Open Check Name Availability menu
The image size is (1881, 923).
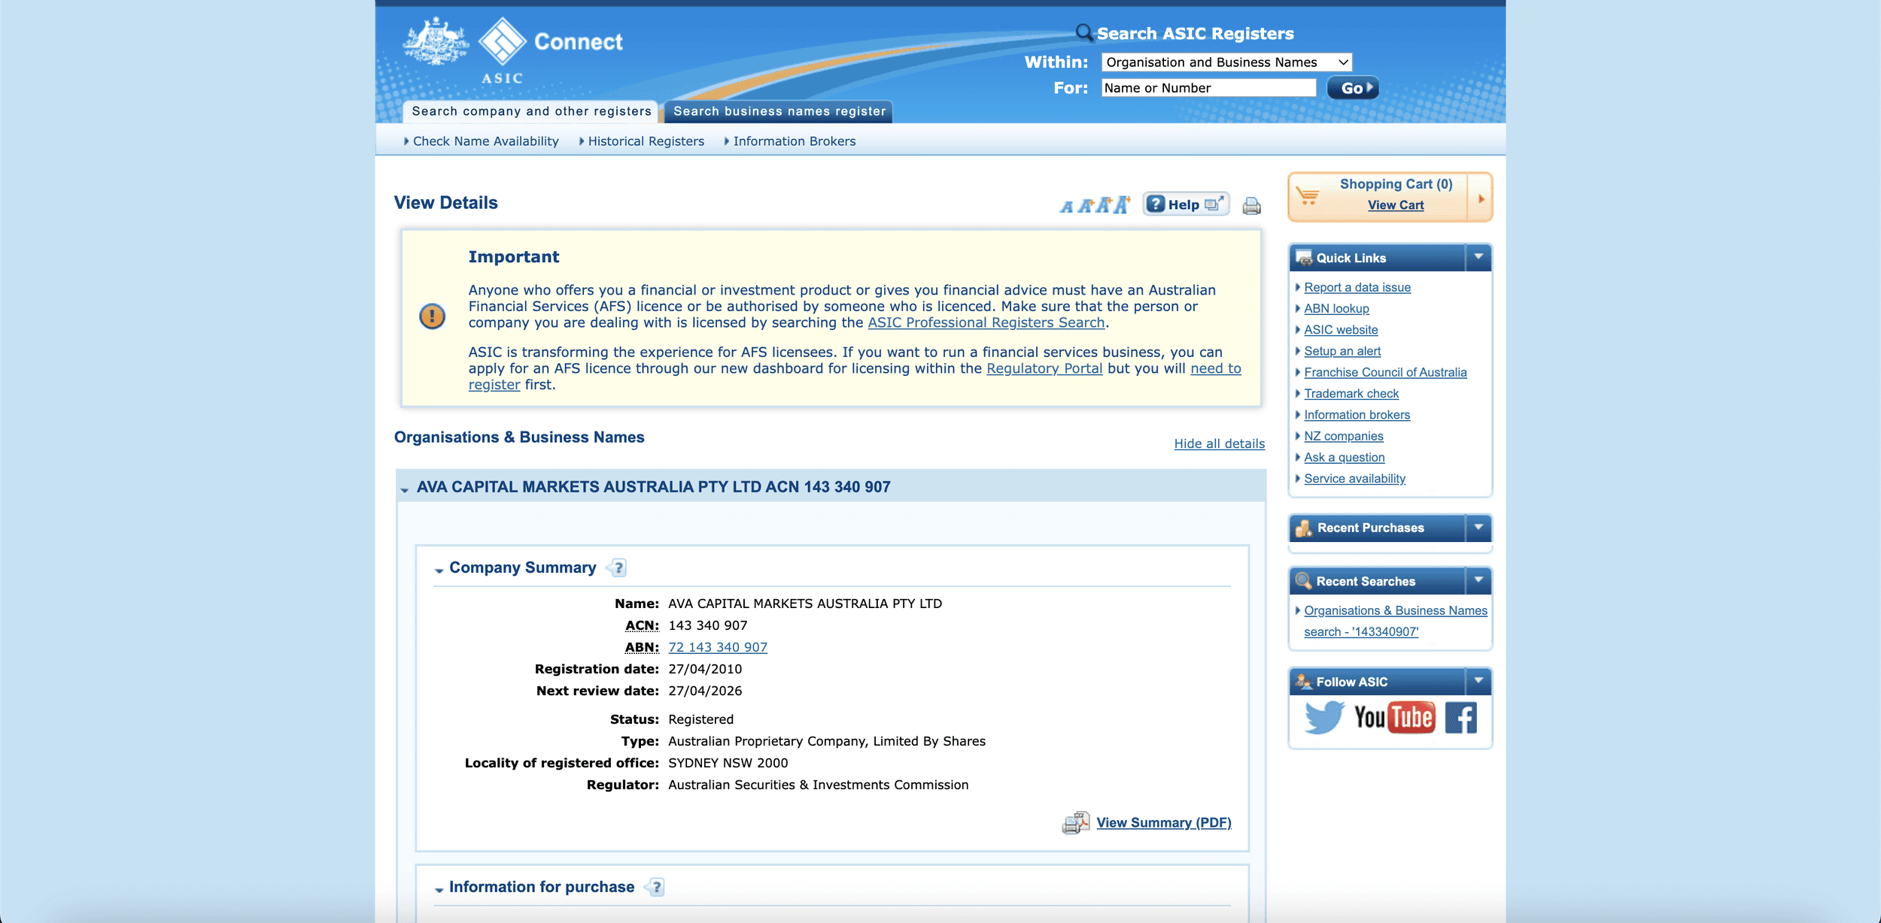(485, 141)
